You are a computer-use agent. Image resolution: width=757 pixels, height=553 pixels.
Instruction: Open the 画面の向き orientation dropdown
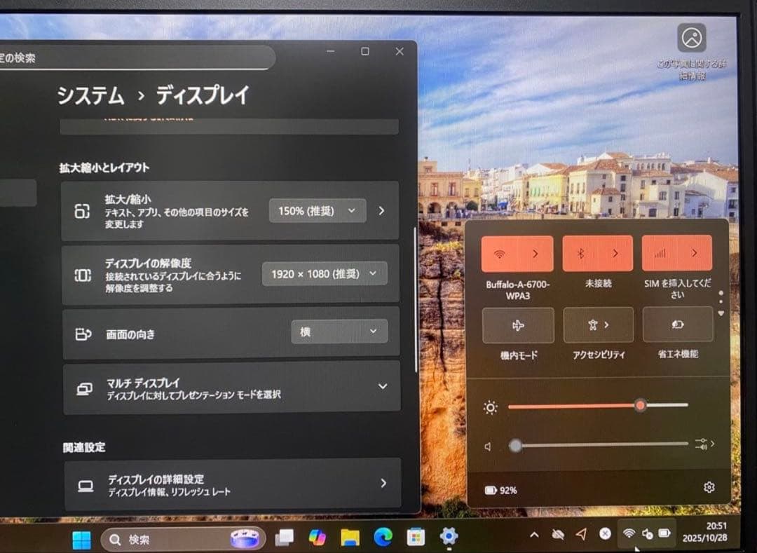339,331
